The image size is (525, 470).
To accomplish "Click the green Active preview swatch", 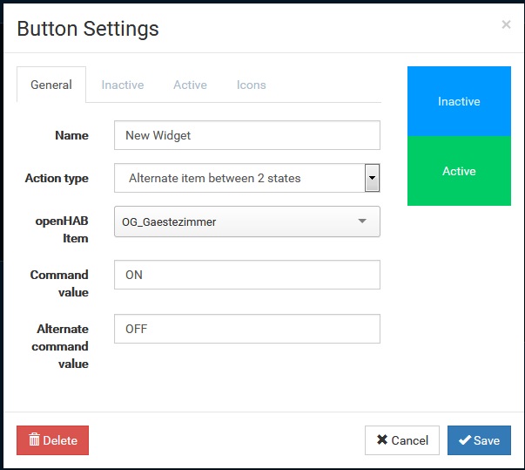I will 459,171.
